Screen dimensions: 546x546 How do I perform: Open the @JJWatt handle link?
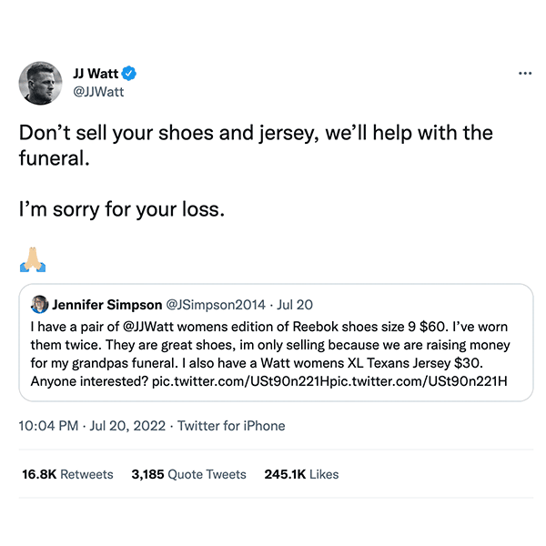click(x=97, y=91)
